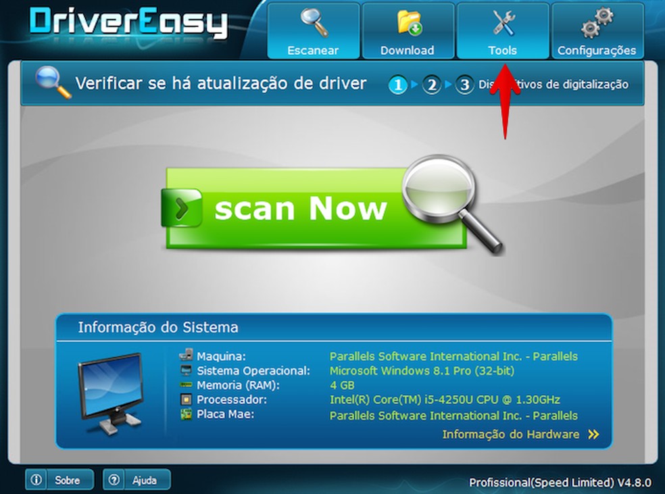Switch to the Tools section

(503, 30)
